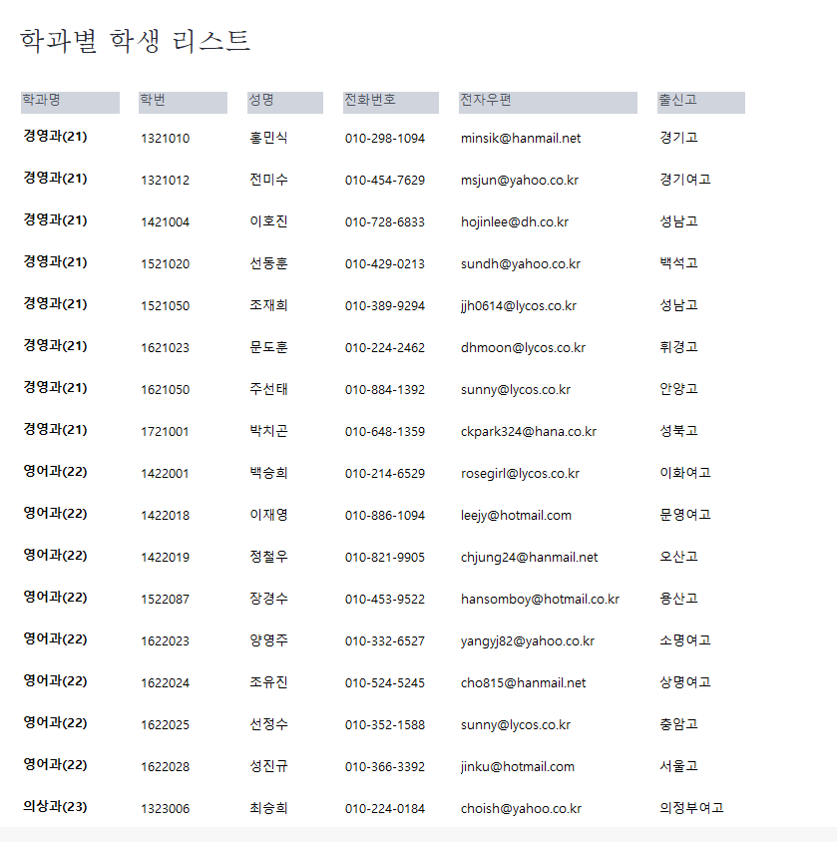Open email address hojinlee@dh.co.kr

point(515,222)
